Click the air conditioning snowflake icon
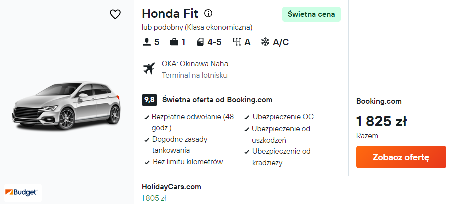Screen dimensions: 451x204 pyautogui.click(x=265, y=42)
